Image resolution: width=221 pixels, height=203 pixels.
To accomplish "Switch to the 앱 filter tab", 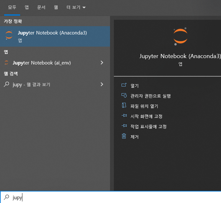I will [27, 7].
